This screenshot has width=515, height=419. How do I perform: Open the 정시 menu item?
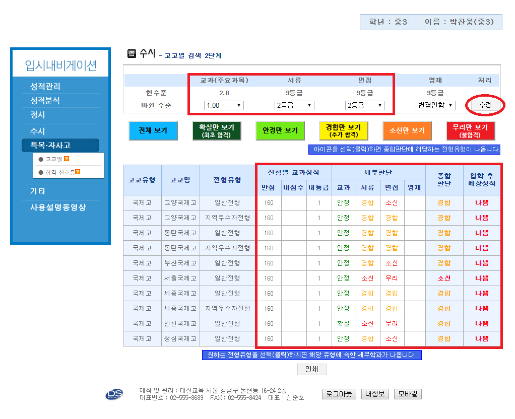click(x=38, y=115)
